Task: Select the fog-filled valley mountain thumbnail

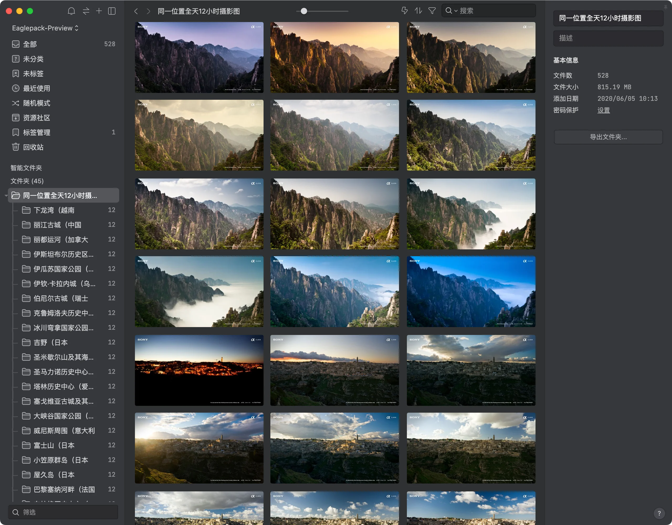Action: (x=199, y=291)
